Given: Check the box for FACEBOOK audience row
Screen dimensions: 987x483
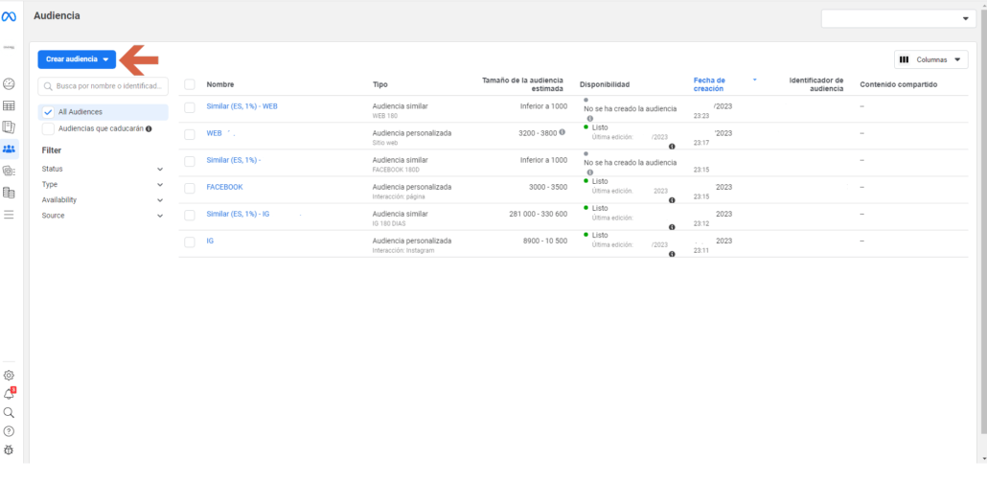Looking at the screenshot, I should coord(190,187).
